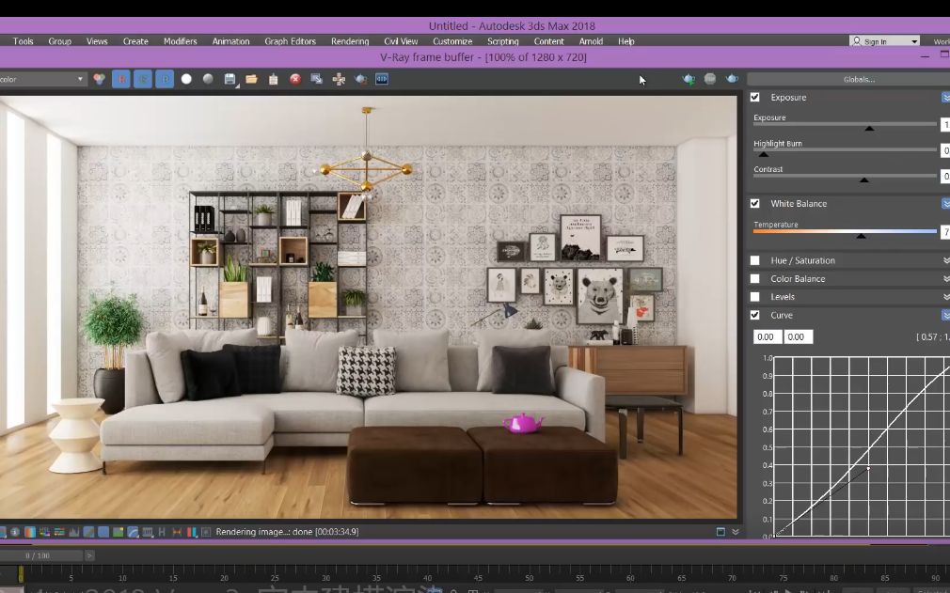
Task: Click the save image icon
Action: click(228, 79)
